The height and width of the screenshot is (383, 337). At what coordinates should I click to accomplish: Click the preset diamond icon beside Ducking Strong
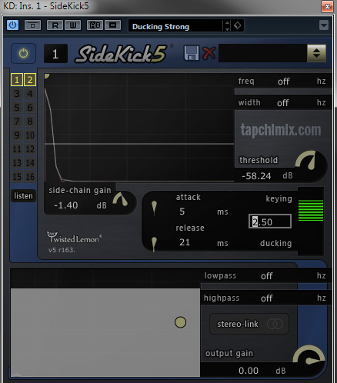pyautogui.click(x=238, y=25)
